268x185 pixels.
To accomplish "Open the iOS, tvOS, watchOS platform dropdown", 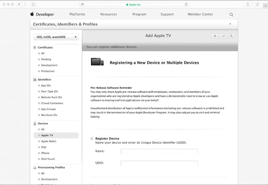I will point(56,37).
